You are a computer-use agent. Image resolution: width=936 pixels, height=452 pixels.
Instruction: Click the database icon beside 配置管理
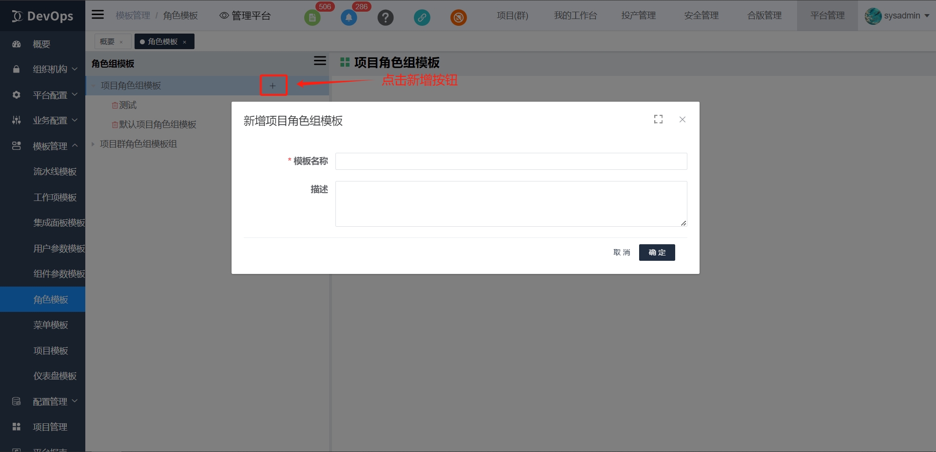(17, 401)
